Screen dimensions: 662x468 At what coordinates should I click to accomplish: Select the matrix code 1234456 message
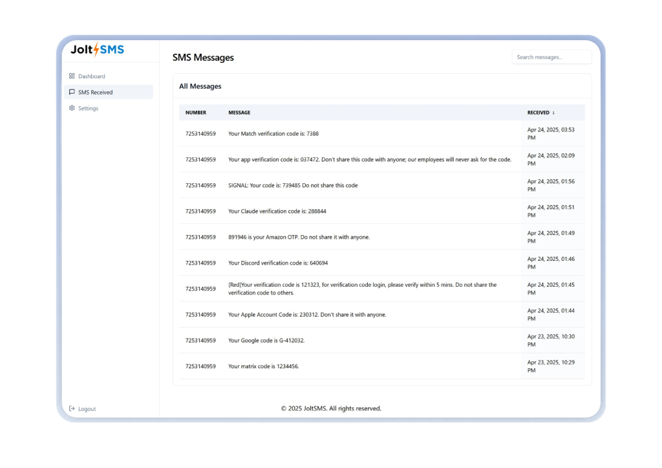click(x=264, y=366)
